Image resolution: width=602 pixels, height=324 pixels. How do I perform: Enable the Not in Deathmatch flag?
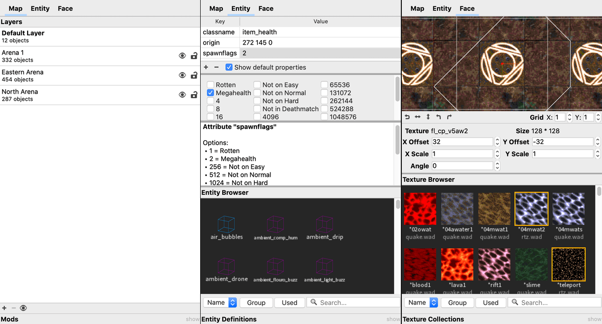click(257, 109)
